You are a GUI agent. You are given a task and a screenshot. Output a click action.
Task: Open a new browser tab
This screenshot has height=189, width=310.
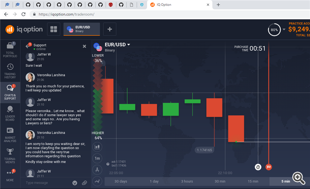[x=218, y=5]
